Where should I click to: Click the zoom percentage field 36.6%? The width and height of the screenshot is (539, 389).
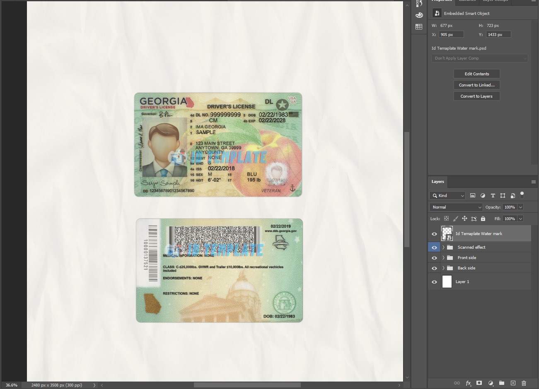click(12, 385)
